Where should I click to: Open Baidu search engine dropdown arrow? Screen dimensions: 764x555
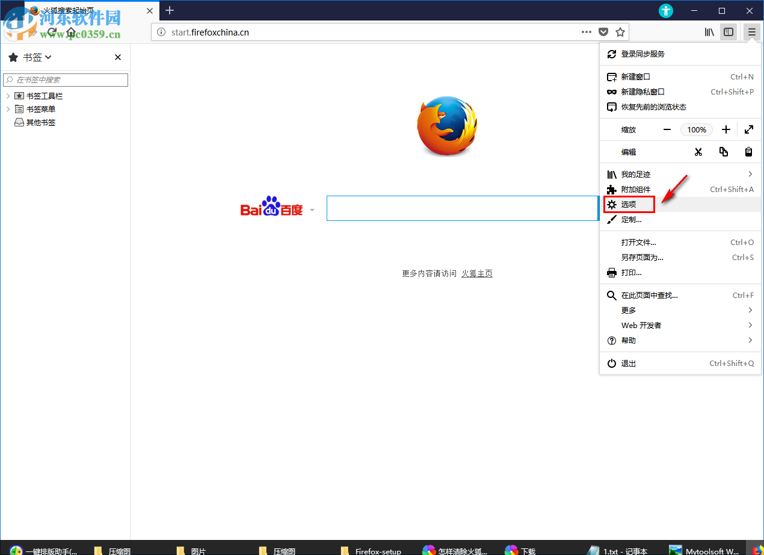312,210
